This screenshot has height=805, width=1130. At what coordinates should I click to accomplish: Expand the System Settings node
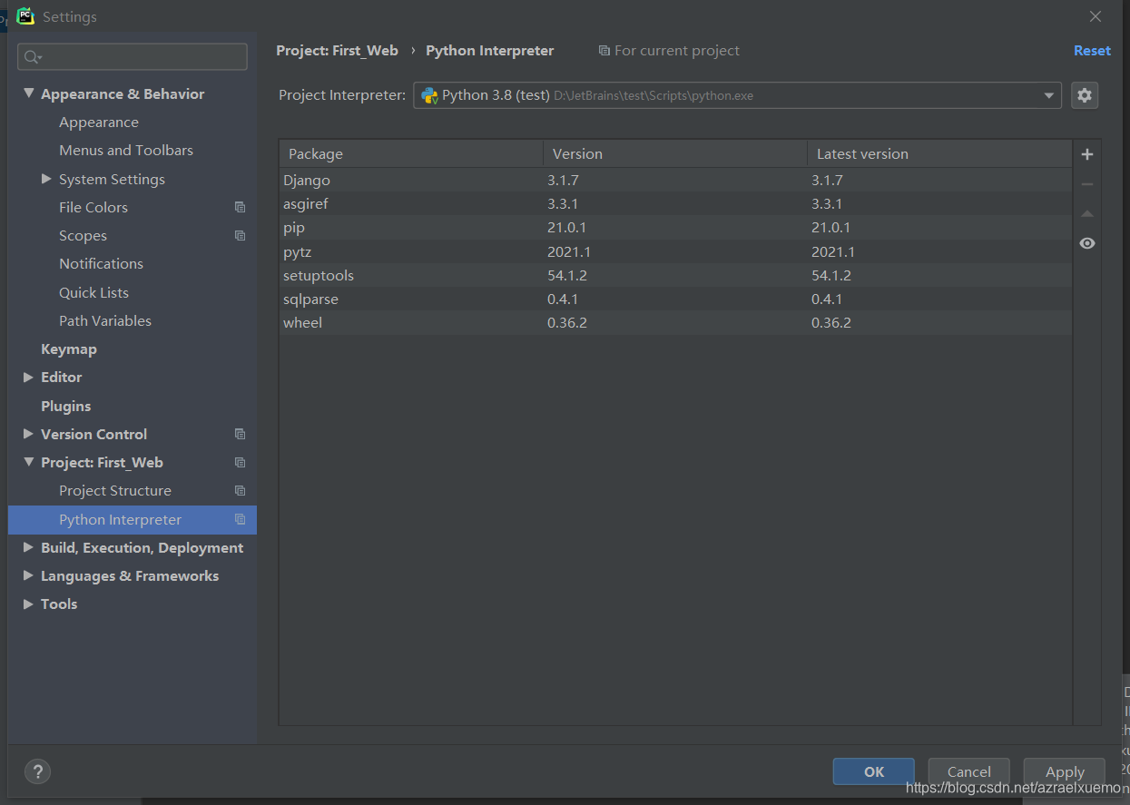pos(47,179)
